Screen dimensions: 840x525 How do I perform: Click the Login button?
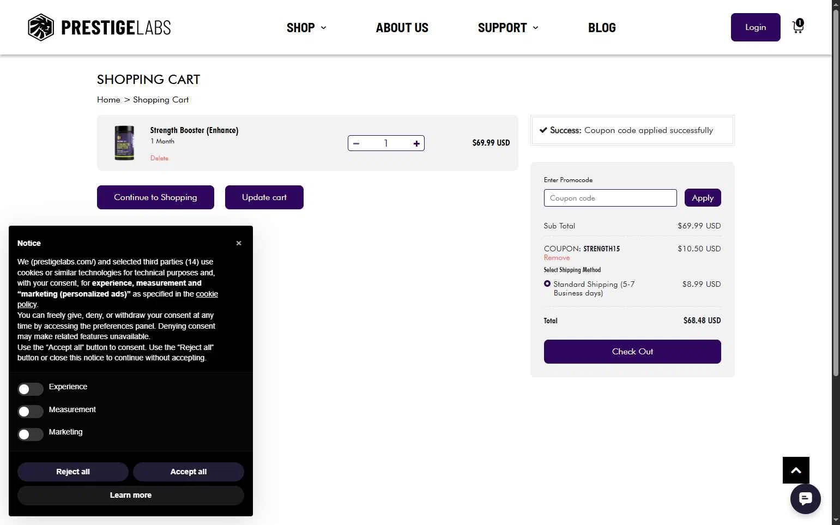(756, 27)
